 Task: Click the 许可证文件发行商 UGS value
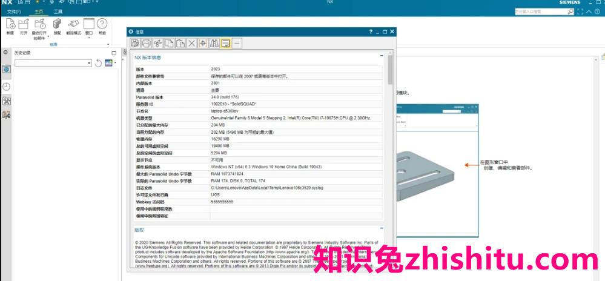[215, 195]
